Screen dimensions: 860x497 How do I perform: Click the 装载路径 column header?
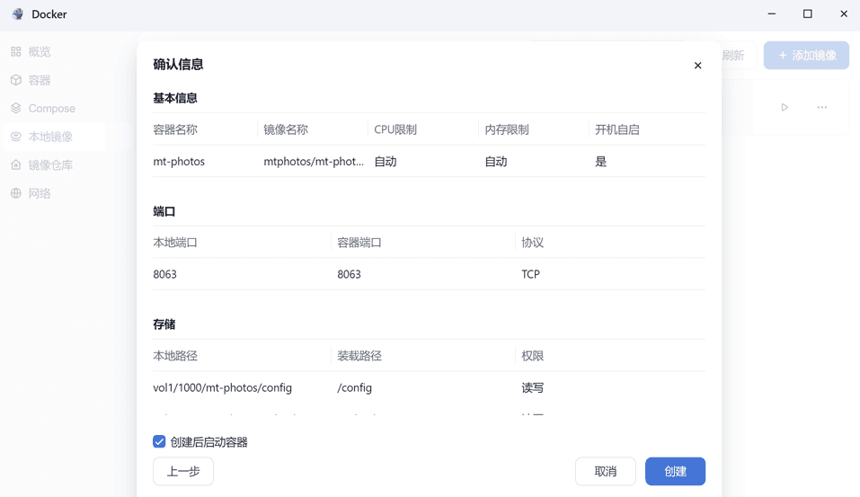point(359,356)
